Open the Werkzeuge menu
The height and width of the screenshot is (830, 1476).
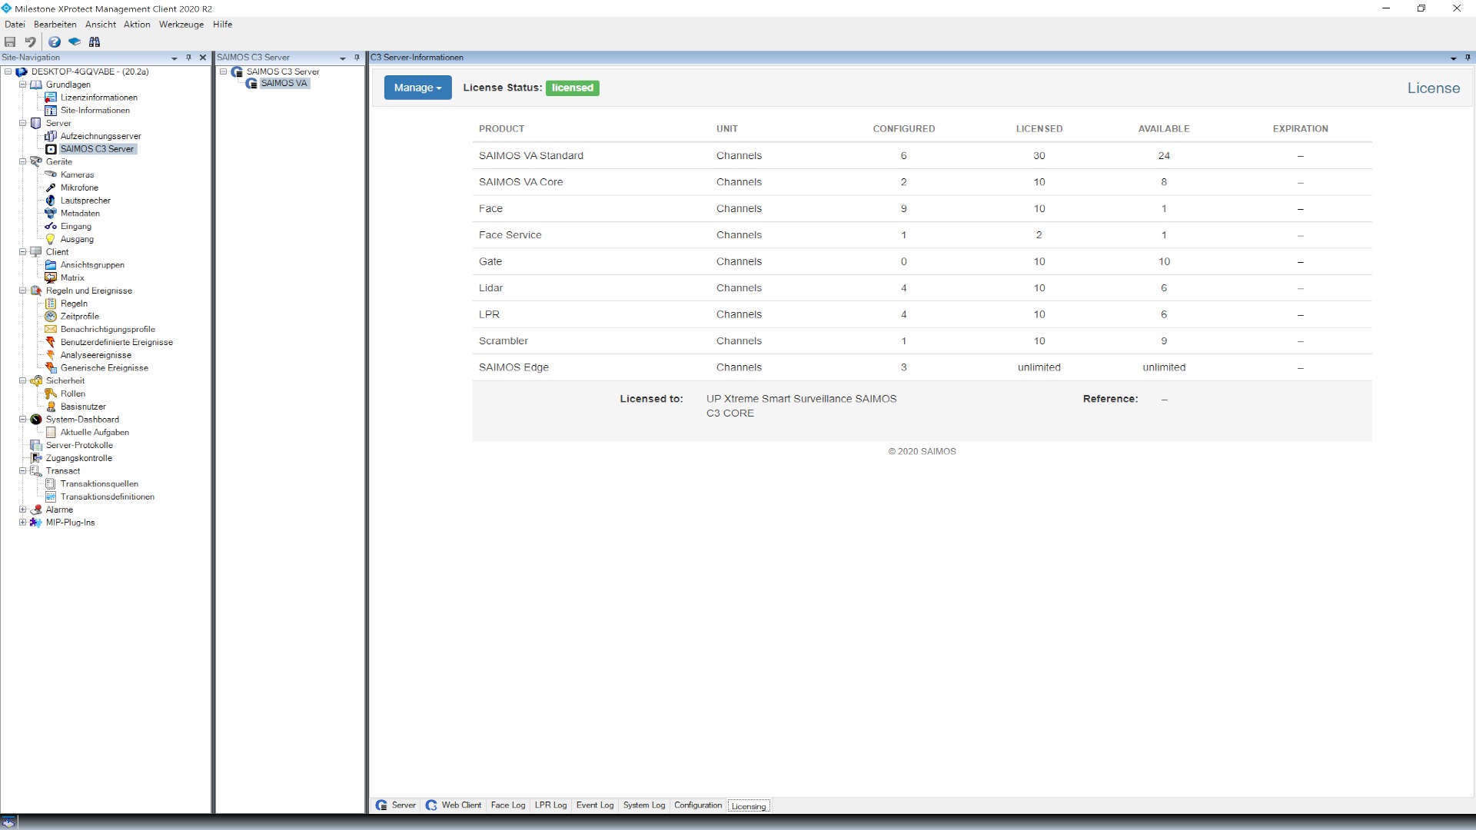(x=181, y=25)
